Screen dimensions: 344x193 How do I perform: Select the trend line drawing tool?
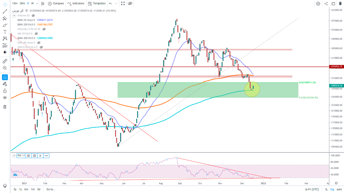(x=5, y=11)
